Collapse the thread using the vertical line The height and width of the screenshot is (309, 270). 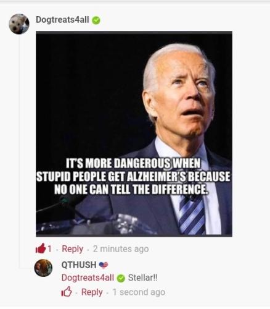(x=20, y=151)
